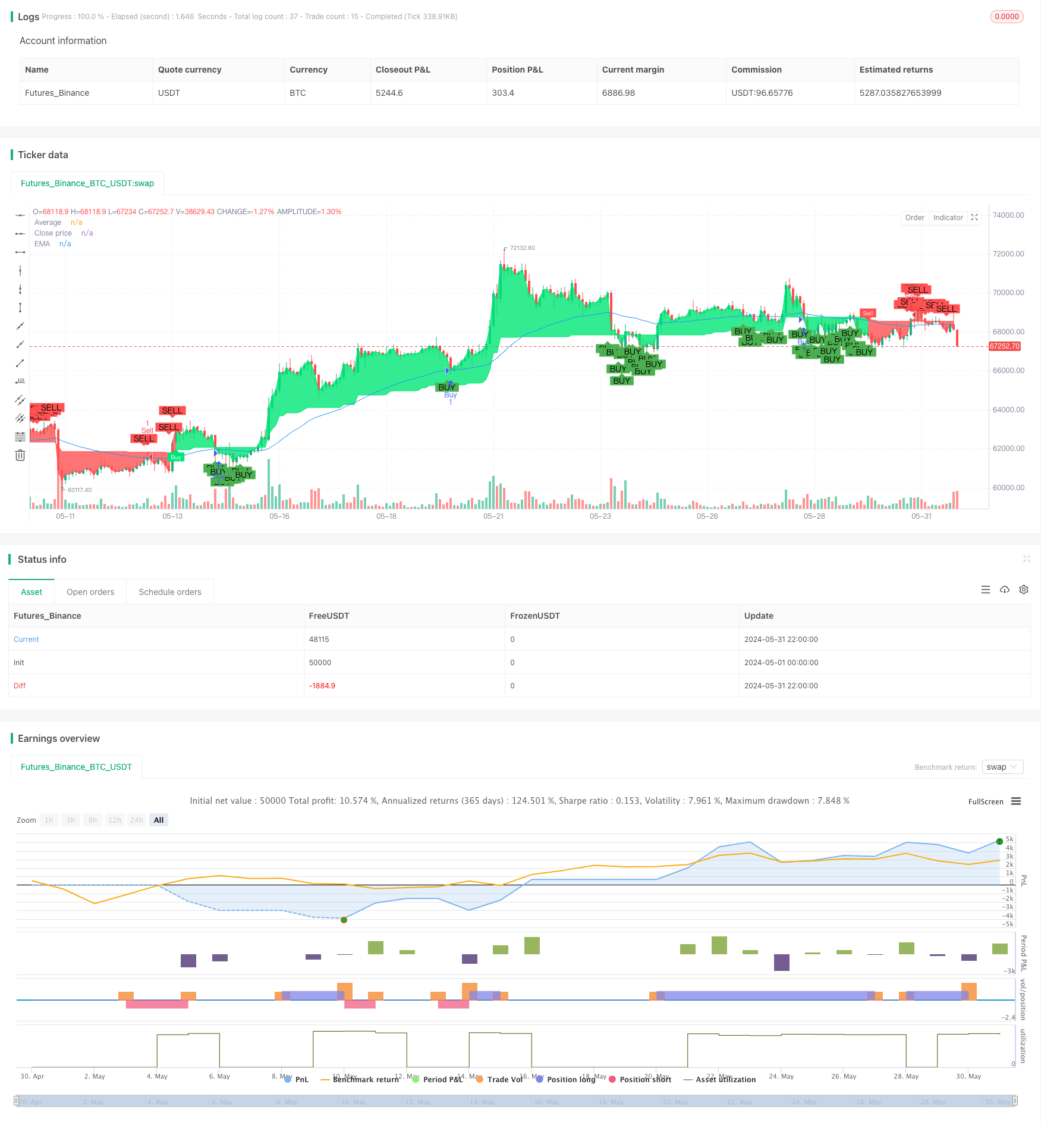Image resolution: width=1041 pixels, height=1125 pixels.
Task: Grab the left navigator range handle
Action: [17, 1101]
